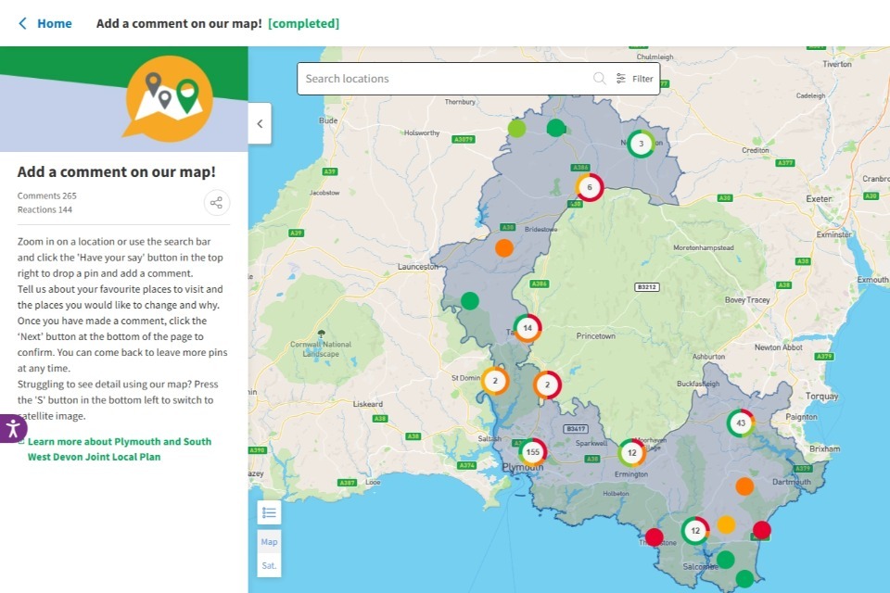Click the search magnifier icon
Image resolution: width=890 pixels, height=593 pixels.
[x=599, y=79]
